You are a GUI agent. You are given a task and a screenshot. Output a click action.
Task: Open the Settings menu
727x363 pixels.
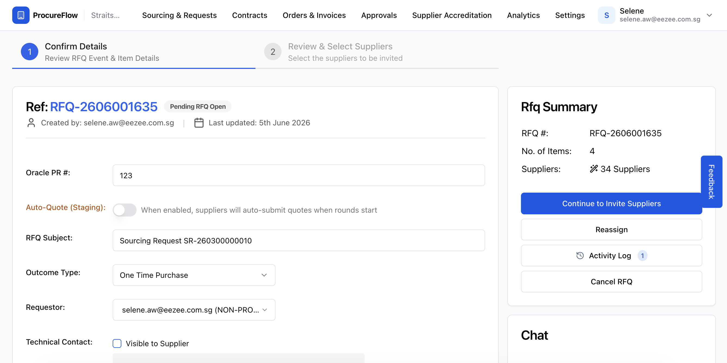[570, 15]
